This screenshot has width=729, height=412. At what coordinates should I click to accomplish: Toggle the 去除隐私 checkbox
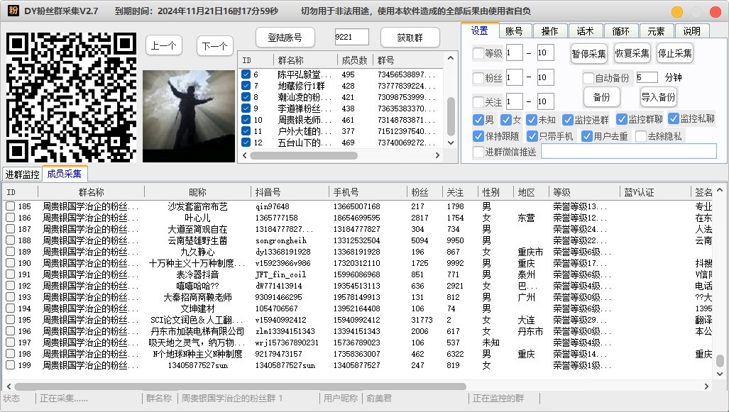[641, 136]
